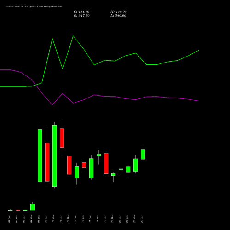The width and height of the screenshot is (230, 230).
Task: Click the small red candle for 16 Dec
Action: coord(84,165)
